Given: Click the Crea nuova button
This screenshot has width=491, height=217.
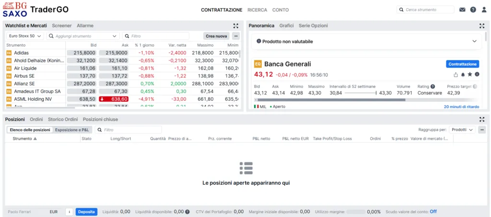Looking at the screenshot, I should coord(216,36).
